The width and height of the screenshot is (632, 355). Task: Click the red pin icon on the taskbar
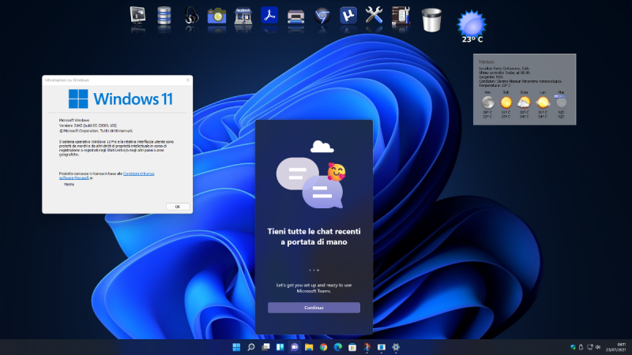[x=367, y=347]
